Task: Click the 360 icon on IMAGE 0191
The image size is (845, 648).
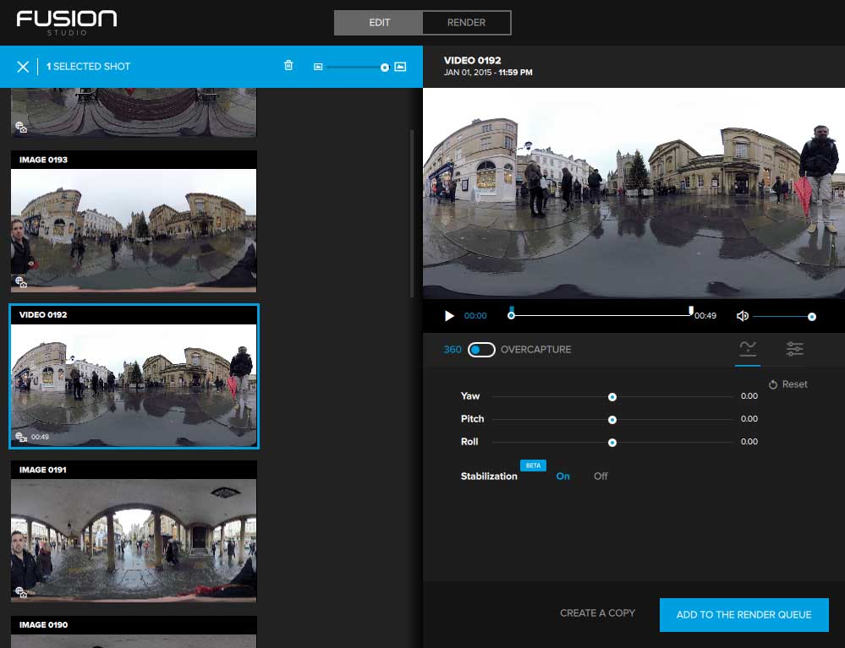Action: tap(21, 592)
